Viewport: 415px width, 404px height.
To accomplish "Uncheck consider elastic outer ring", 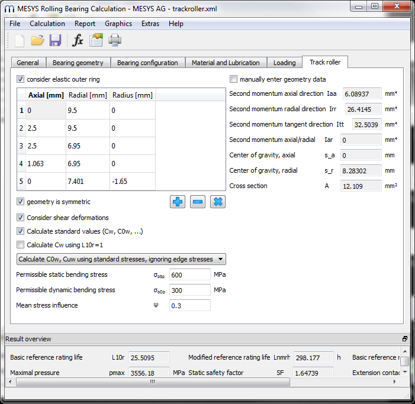I will (x=21, y=79).
